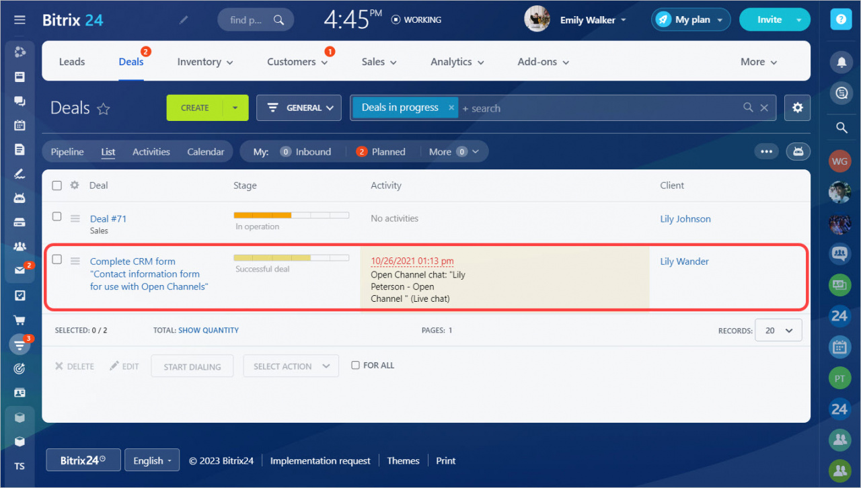Screen dimensions: 861x488
Task: Open the CRM funnel icon with 3 badge
Action: (20, 344)
